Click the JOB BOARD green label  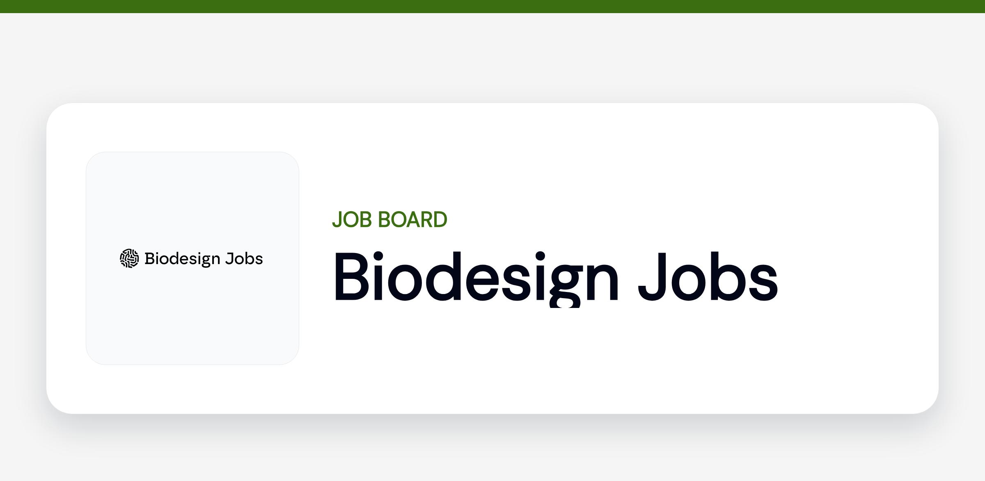pos(389,219)
